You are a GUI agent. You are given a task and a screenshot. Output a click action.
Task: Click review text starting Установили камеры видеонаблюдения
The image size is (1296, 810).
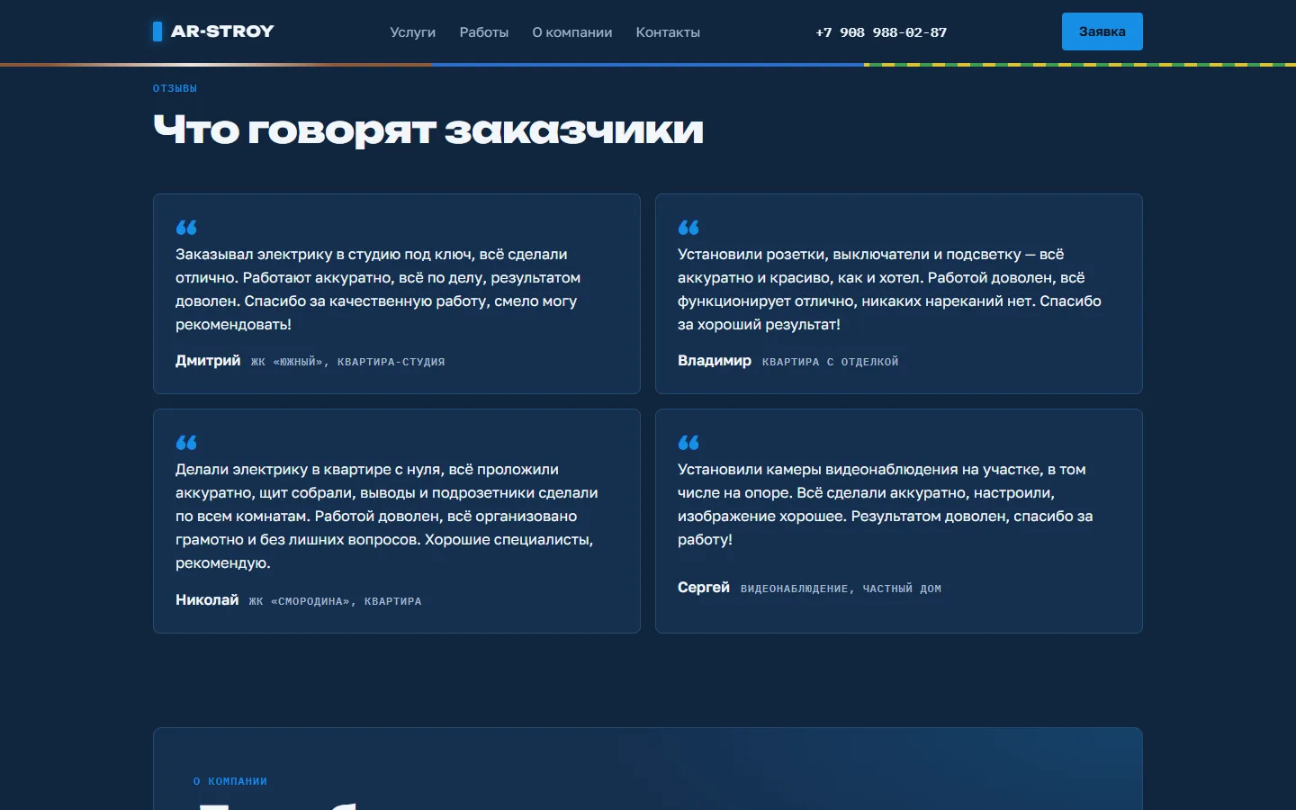(886, 504)
